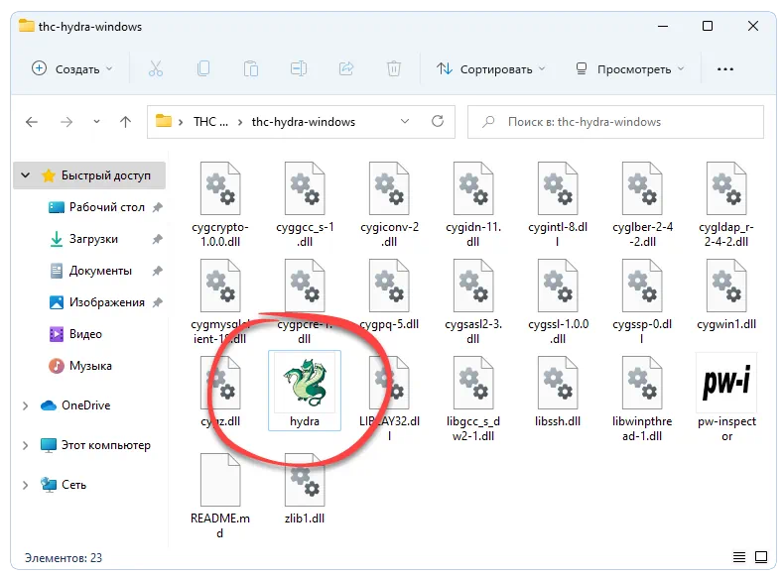Expand the OneDrive tree node

tap(26, 405)
